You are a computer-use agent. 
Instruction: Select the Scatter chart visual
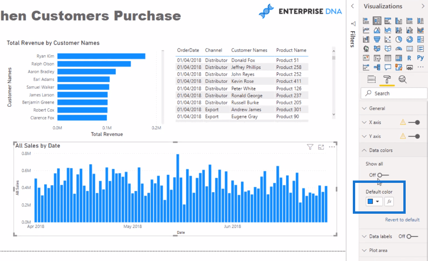pyautogui.click(x=388, y=39)
